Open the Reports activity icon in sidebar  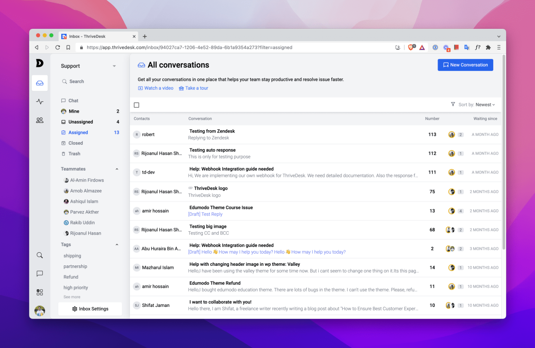40,101
